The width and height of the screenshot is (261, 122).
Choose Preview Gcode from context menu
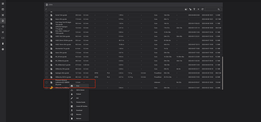79,102
